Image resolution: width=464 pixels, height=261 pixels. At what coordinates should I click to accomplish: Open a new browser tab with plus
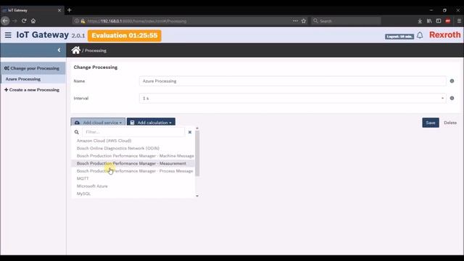pyautogui.click(x=70, y=10)
